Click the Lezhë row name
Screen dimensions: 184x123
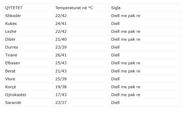pos(11,31)
